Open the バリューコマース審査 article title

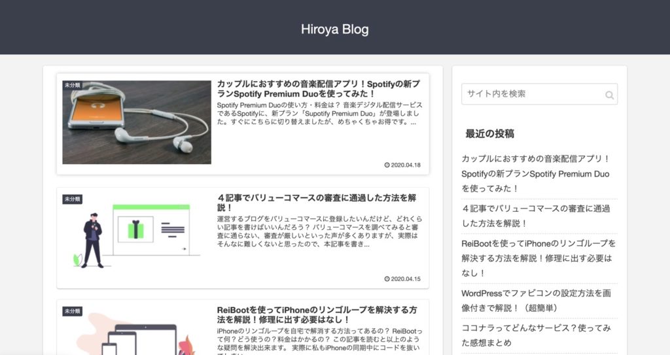[x=317, y=203]
